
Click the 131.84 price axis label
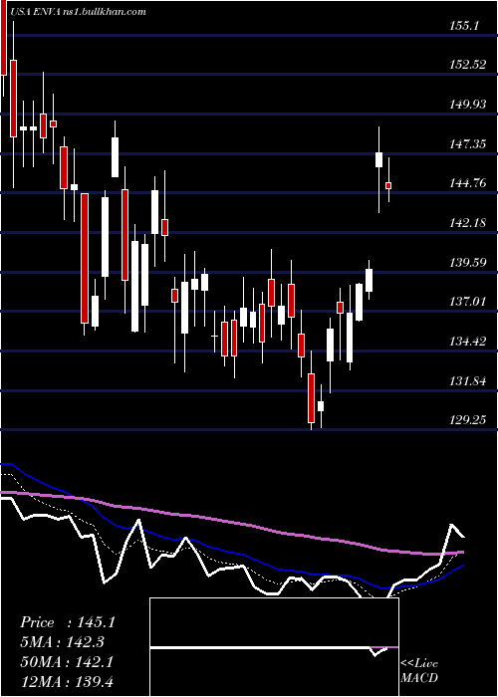point(467,381)
